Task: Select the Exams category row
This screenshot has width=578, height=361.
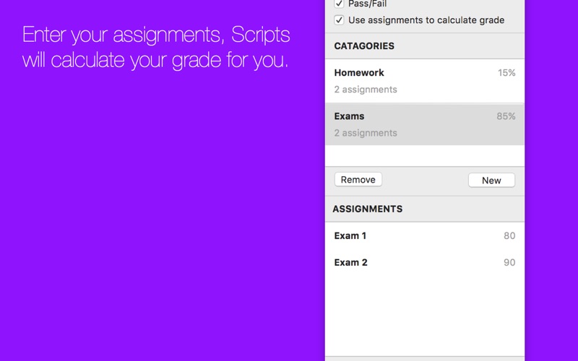Action: point(424,124)
